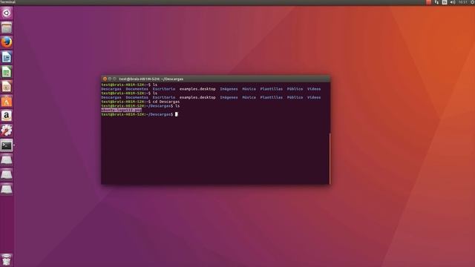Open the session gear menu
The width and height of the screenshot is (475, 267).
click(472, 2)
